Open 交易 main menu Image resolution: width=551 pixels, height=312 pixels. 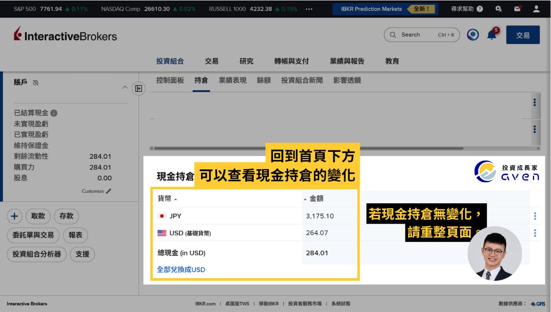coord(212,61)
